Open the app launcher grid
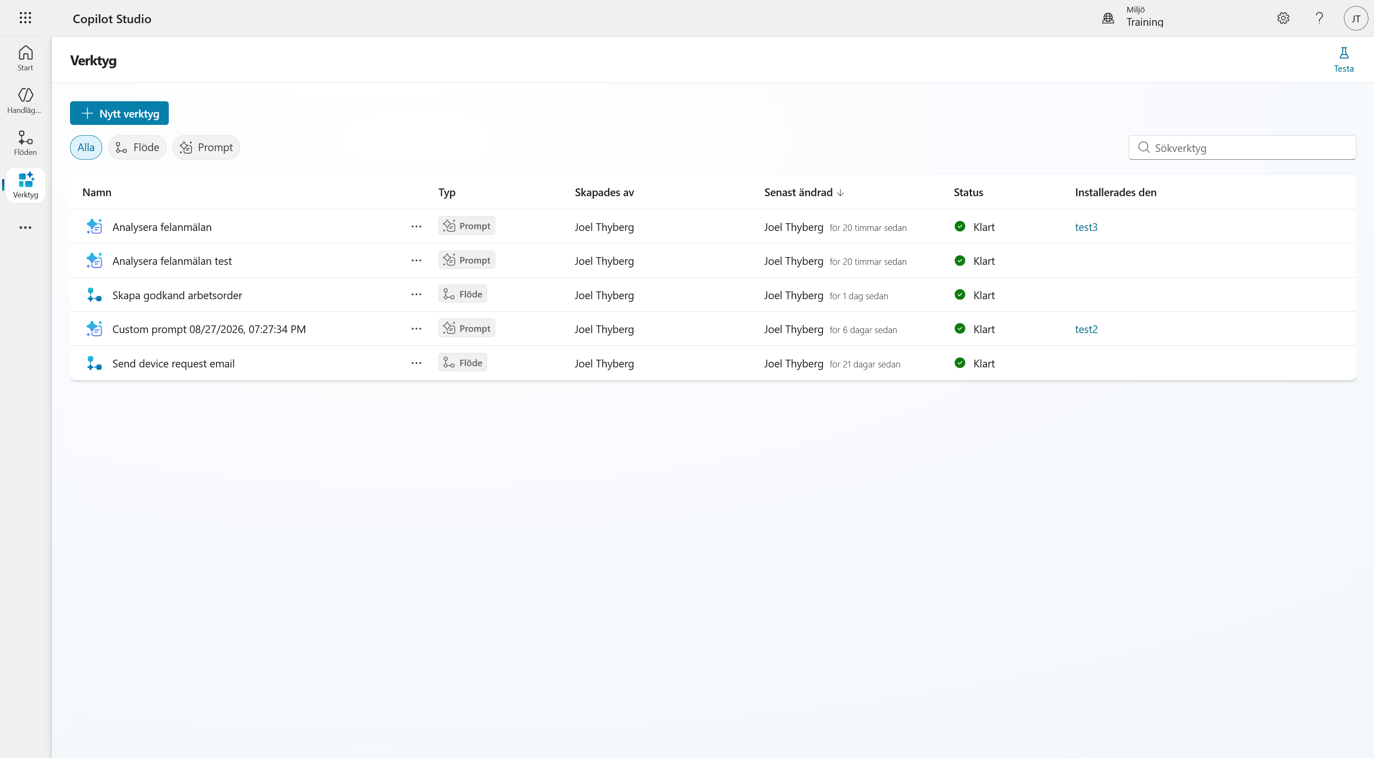The image size is (1374, 758). coord(25,18)
